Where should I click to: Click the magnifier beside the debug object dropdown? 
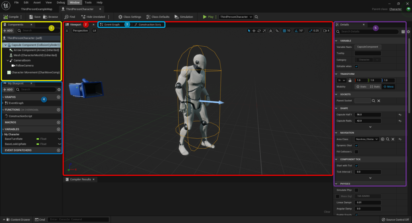[256, 17]
